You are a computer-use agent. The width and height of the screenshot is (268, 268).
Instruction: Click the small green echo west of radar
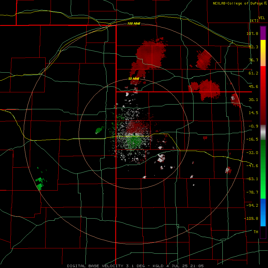(99, 130)
